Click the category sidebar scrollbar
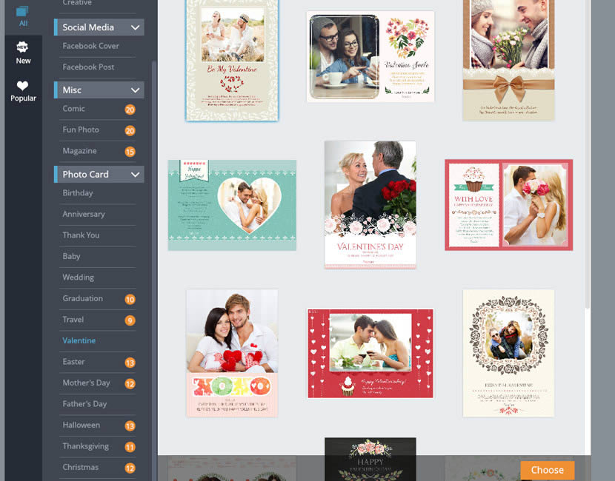The width and height of the screenshot is (615, 481). tap(154, 270)
